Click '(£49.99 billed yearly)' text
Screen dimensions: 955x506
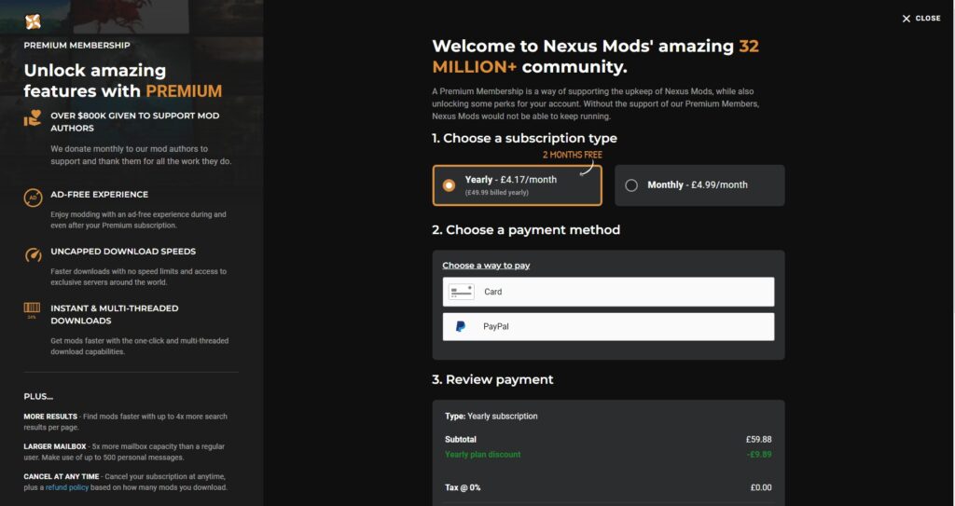496,192
